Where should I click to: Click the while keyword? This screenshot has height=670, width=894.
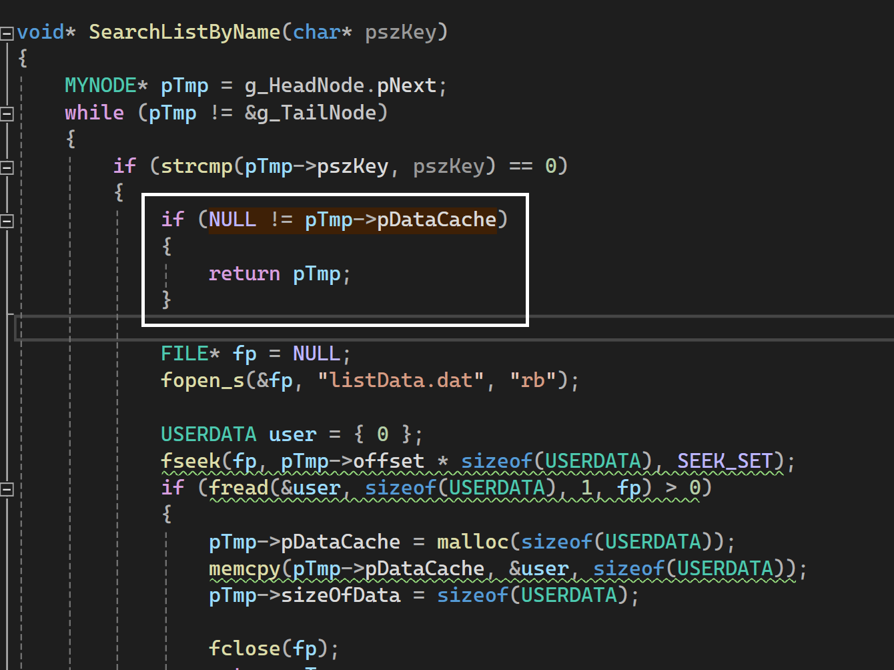click(94, 113)
